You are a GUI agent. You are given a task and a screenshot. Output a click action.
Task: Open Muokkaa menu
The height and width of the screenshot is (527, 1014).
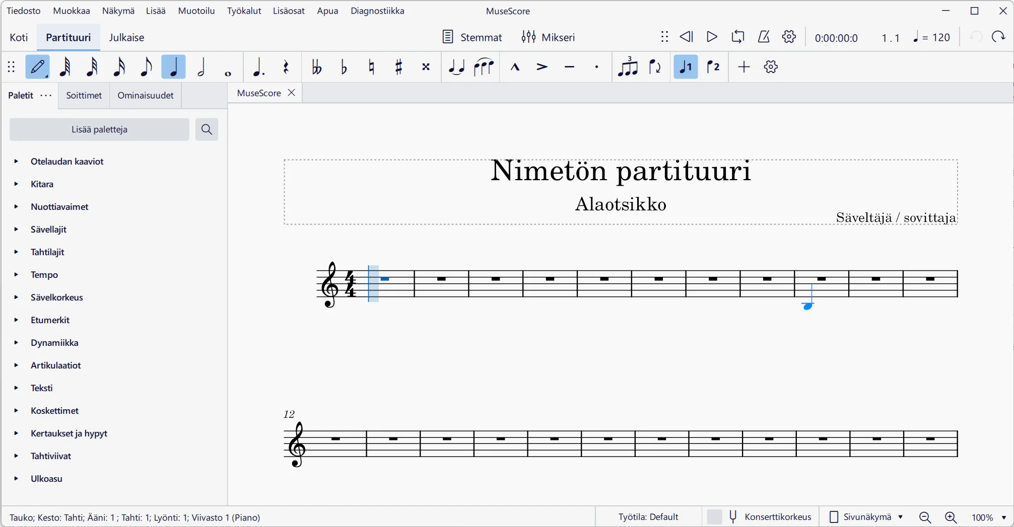coord(72,11)
